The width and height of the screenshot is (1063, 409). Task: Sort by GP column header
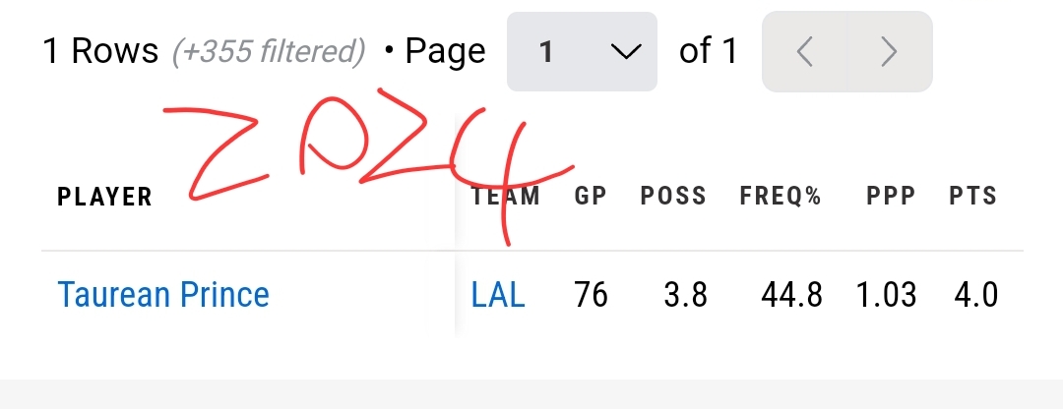point(591,197)
